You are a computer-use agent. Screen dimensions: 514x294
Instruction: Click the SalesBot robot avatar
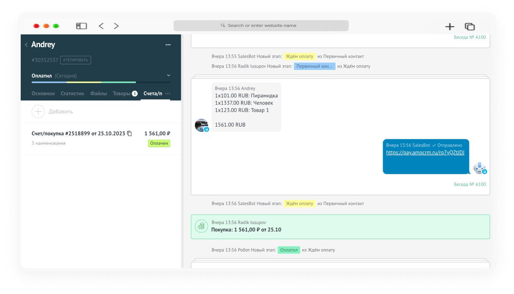[480, 167]
